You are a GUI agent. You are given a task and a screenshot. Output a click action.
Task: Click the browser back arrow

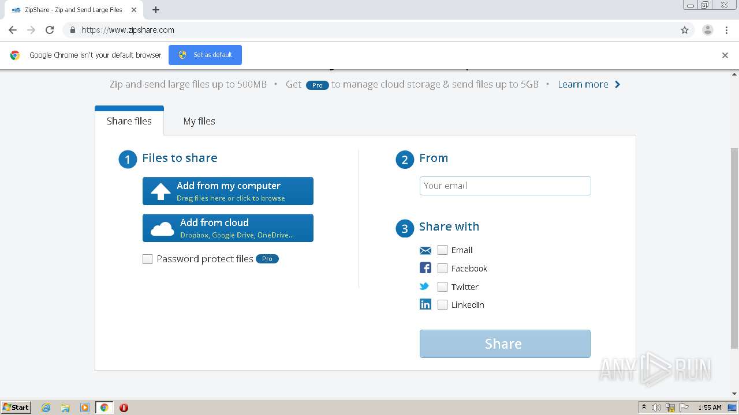(13, 30)
